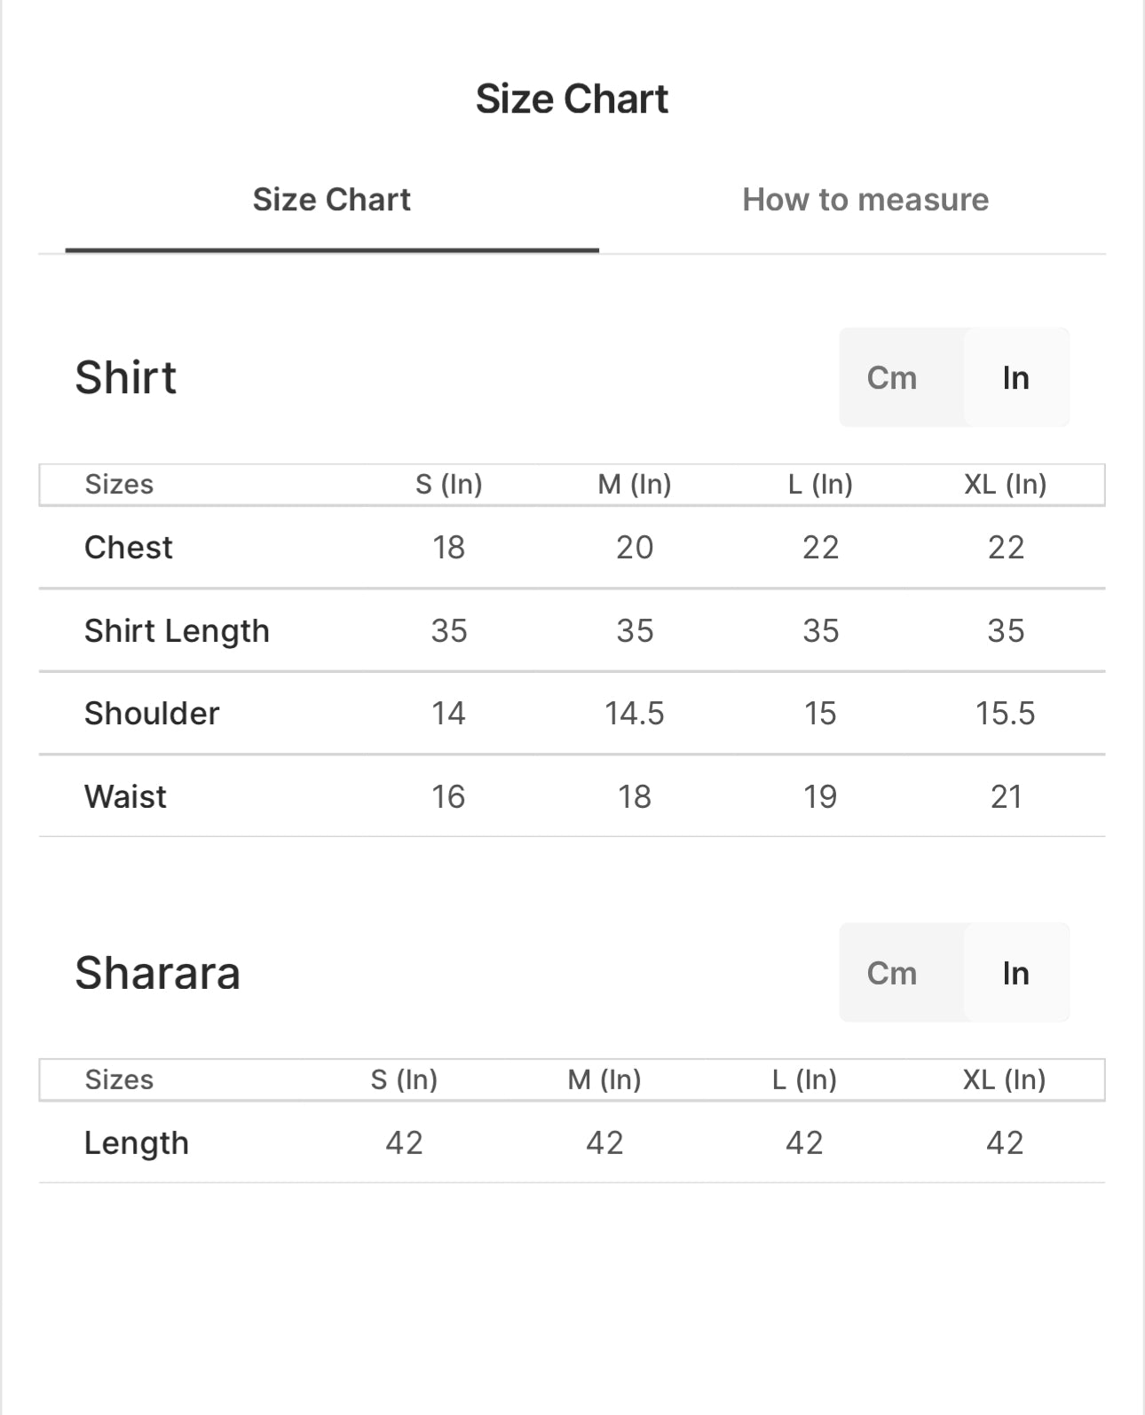The height and width of the screenshot is (1415, 1145).
Task: Toggle Shirt units to Cm
Action: click(892, 377)
